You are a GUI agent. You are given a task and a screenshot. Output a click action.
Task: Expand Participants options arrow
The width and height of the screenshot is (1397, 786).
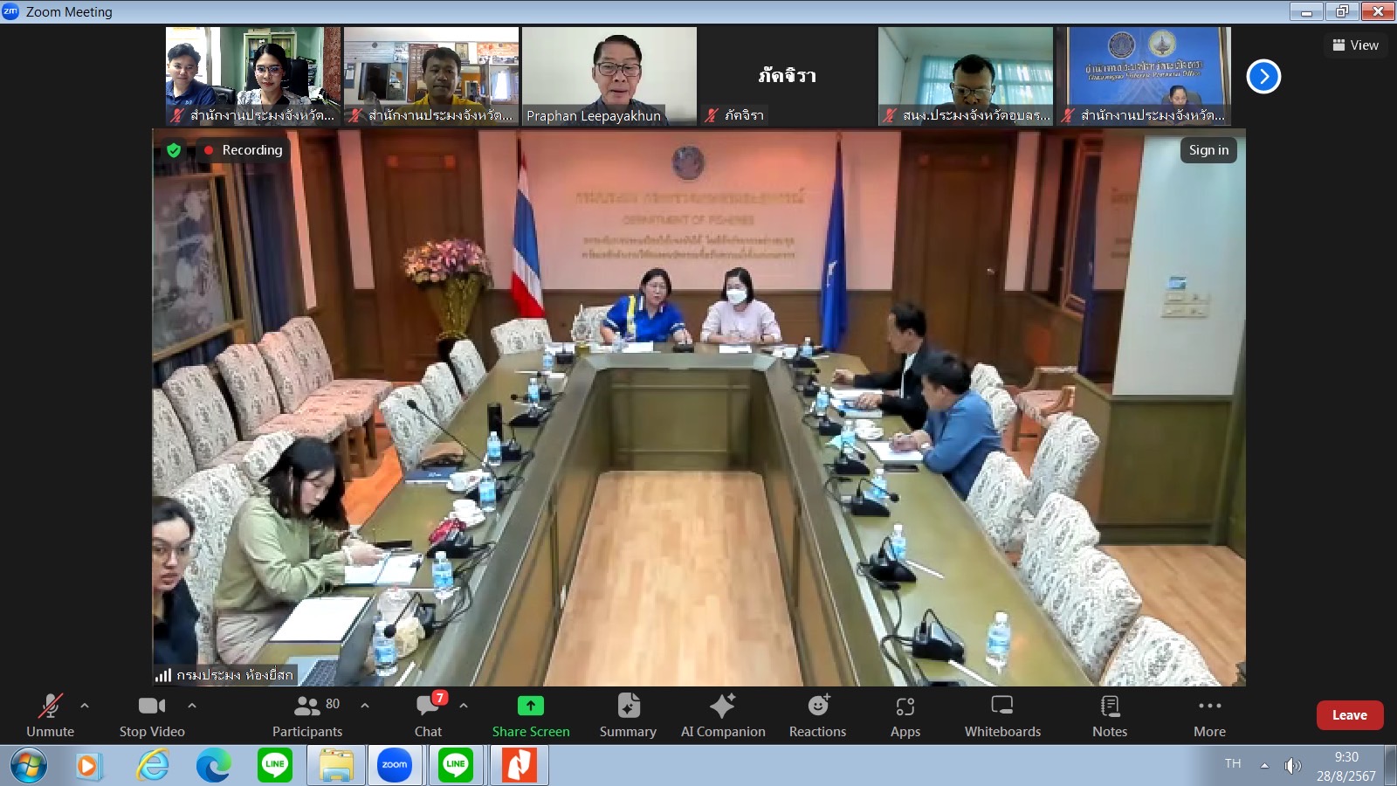365,706
